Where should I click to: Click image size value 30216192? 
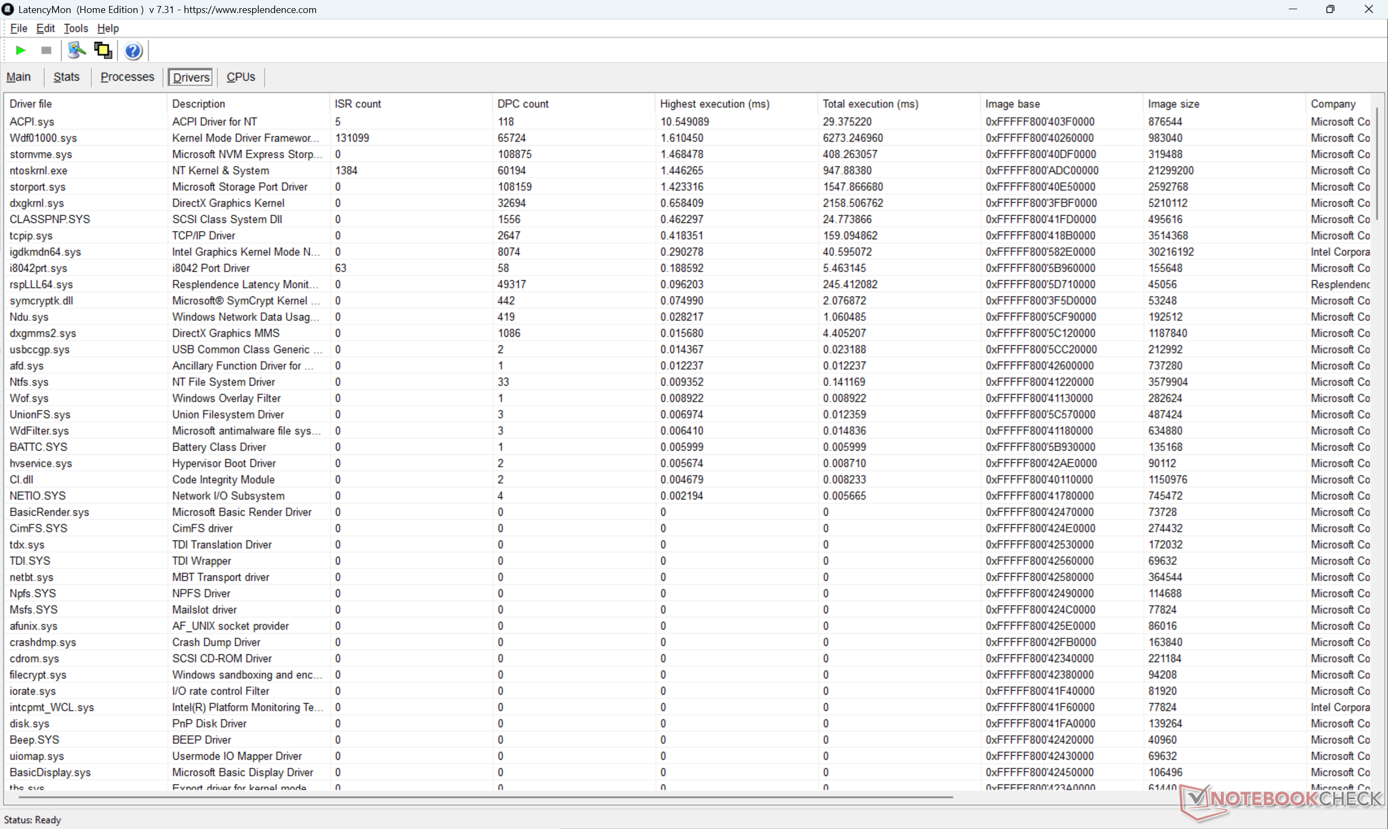[x=1171, y=252]
